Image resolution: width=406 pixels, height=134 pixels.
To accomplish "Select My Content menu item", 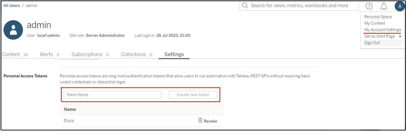I will 375,23.
